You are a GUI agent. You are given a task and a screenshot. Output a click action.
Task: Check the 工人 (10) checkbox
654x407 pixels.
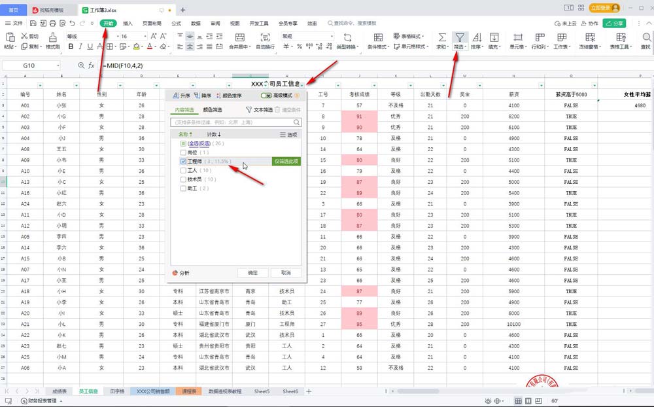pyautogui.click(x=183, y=170)
